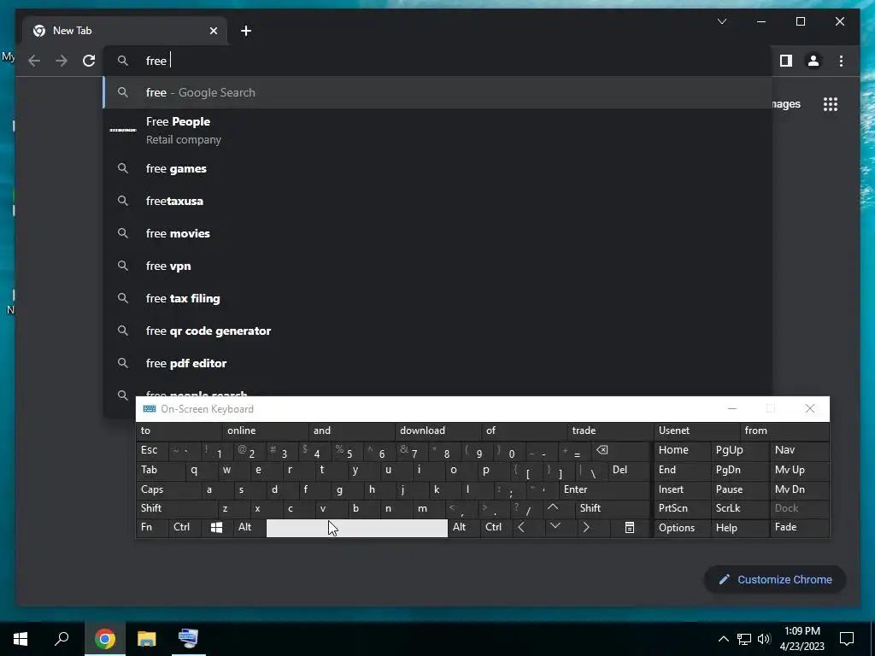Open Windows taskbar search icon

62,639
